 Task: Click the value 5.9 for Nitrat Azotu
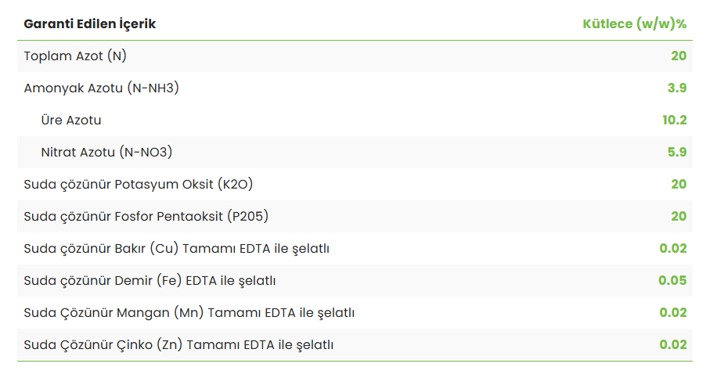pos(677,152)
